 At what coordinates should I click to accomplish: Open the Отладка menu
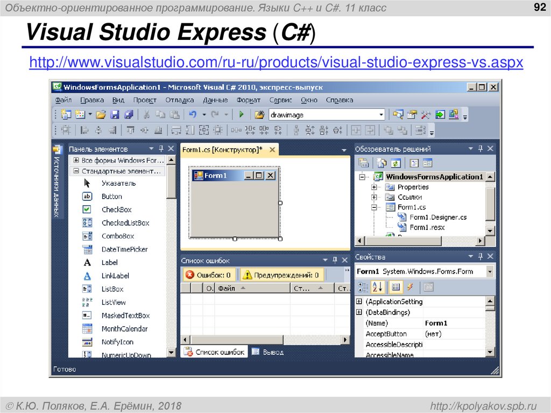[180, 100]
